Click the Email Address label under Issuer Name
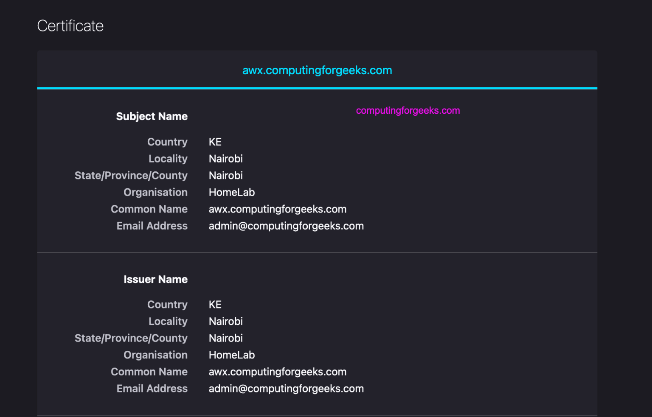Screen dimensions: 652x417 point(152,388)
